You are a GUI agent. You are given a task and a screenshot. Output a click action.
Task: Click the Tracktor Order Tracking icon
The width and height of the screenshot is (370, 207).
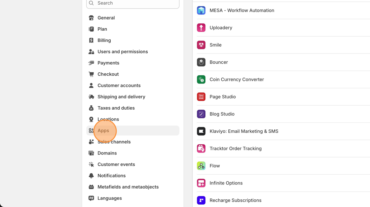201,149
